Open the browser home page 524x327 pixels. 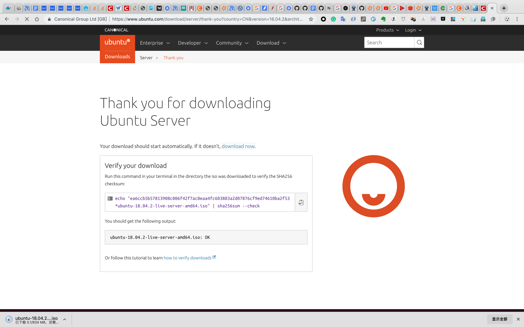point(37,19)
